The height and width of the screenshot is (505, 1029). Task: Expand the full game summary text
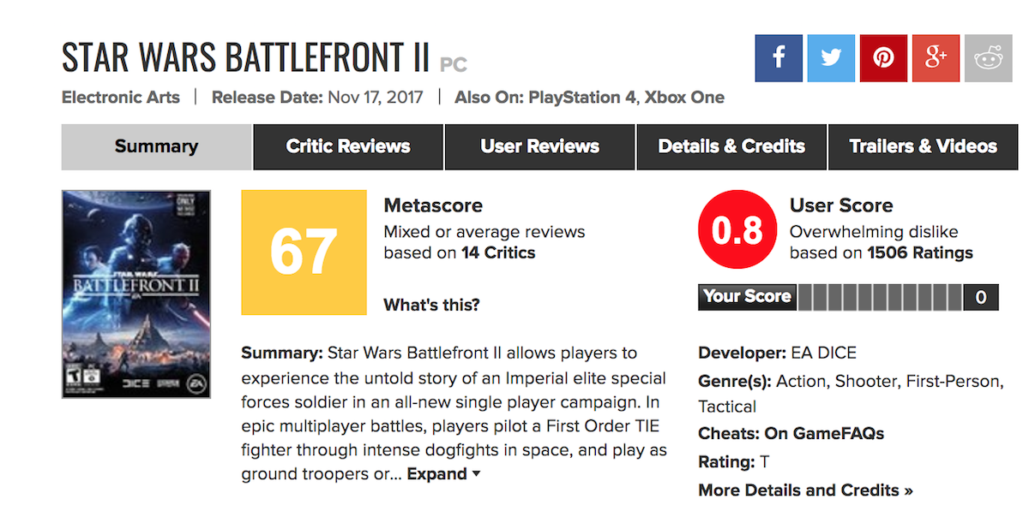coord(443,474)
